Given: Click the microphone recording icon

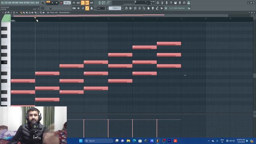Looking at the screenshot, I should (166, 3).
